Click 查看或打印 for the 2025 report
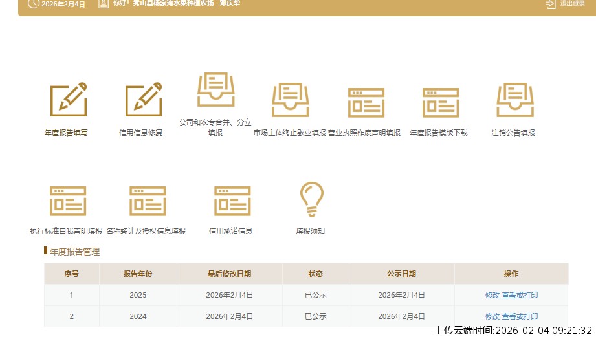 pos(520,295)
